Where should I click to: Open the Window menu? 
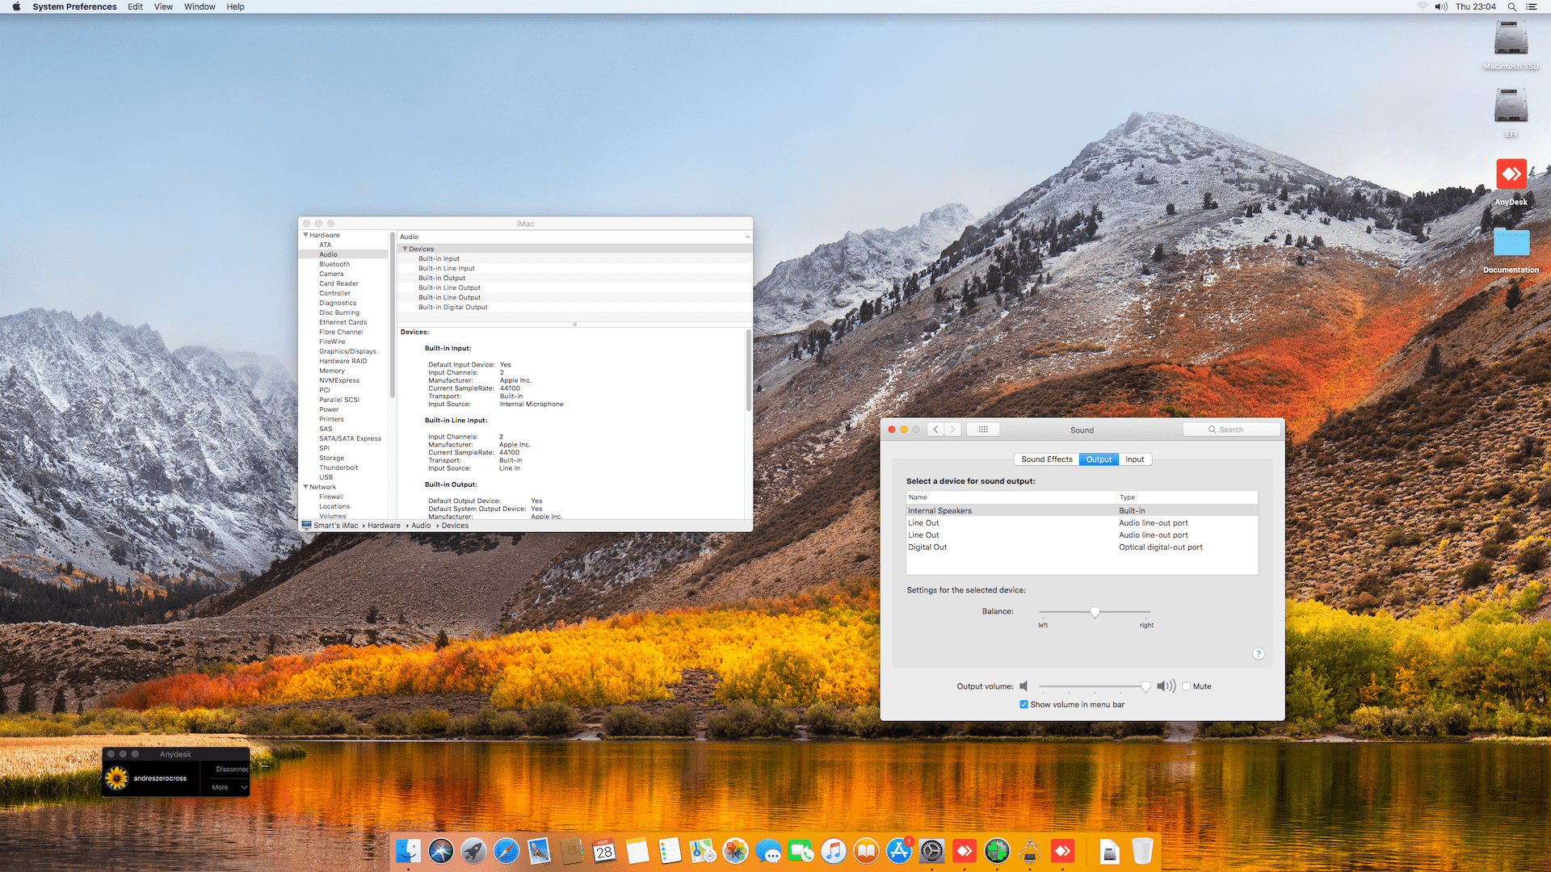click(200, 6)
